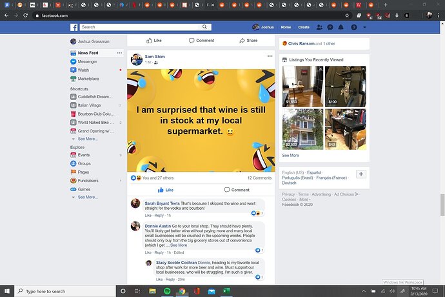
Task: Open the $40 desk listing thumbnail
Action: click(x=346, y=129)
